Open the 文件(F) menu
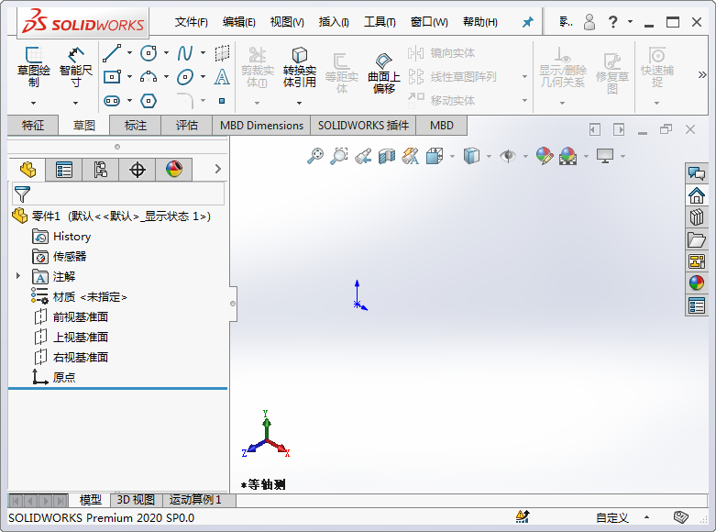Image resolution: width=716 pixels, height=532 pixels. click(x=192, y=22)
